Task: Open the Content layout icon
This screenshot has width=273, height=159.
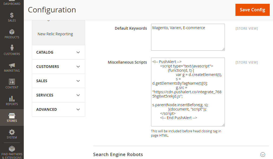Action: pyautogui.click(x=12, y=82)
